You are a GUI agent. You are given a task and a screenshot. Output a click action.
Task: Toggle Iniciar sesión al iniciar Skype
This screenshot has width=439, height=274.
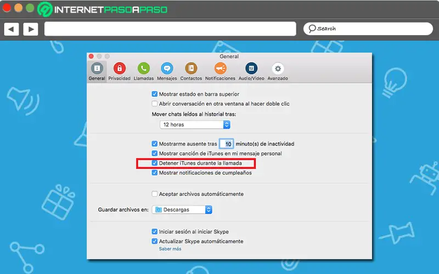(x=155, y=231)
